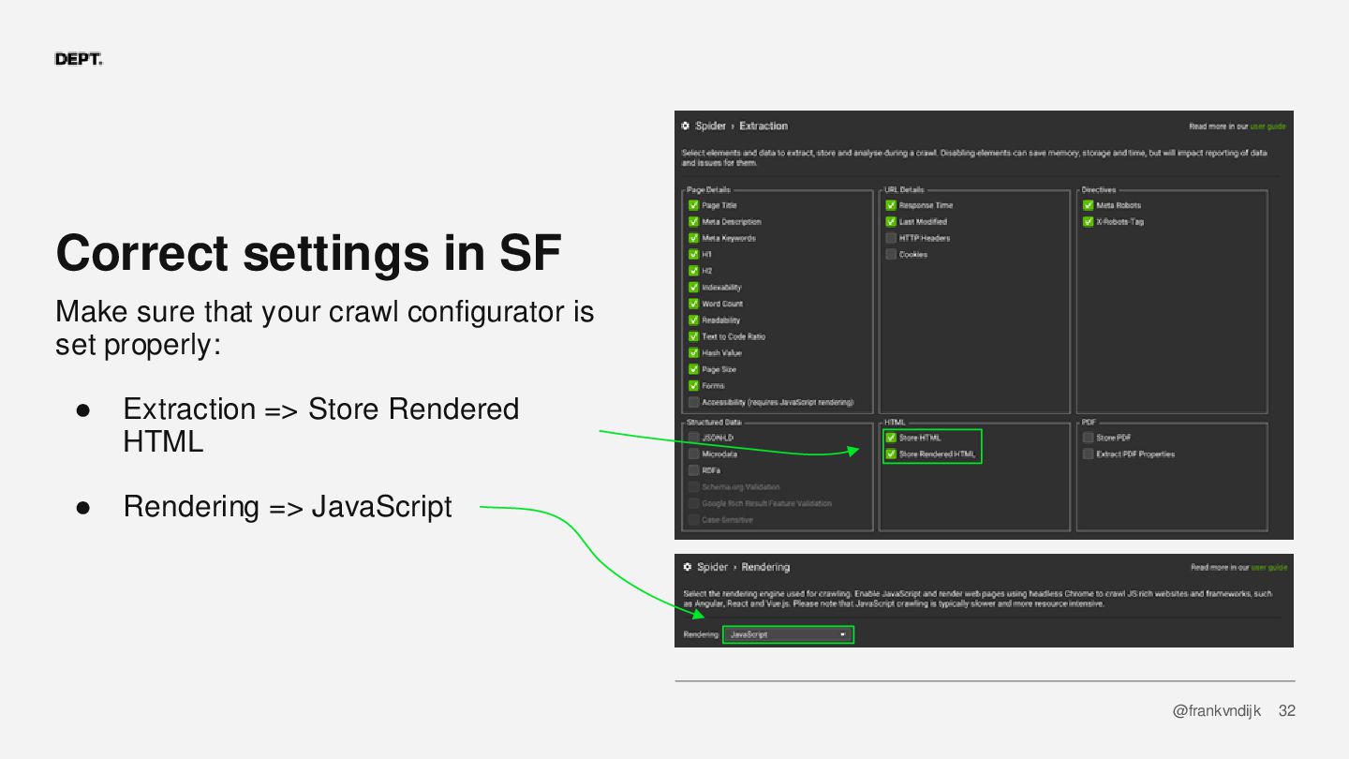Check the Microdata checkbox
1349x759 pixels.
[x=693, y=454]
